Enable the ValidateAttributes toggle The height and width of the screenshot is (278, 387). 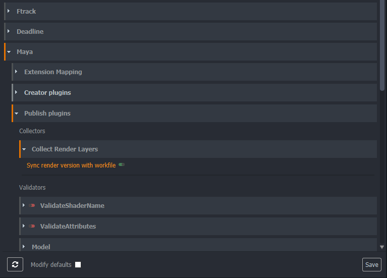32,226
